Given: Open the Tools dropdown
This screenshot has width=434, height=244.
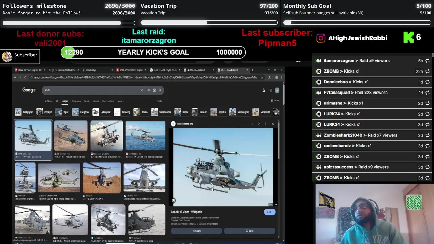Looking at the screenshot, I should point(160,101).
